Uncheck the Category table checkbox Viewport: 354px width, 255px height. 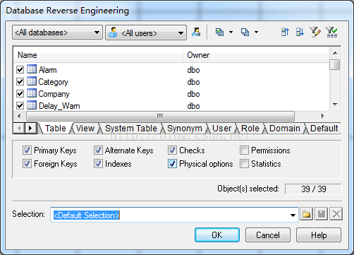[20, 82]
